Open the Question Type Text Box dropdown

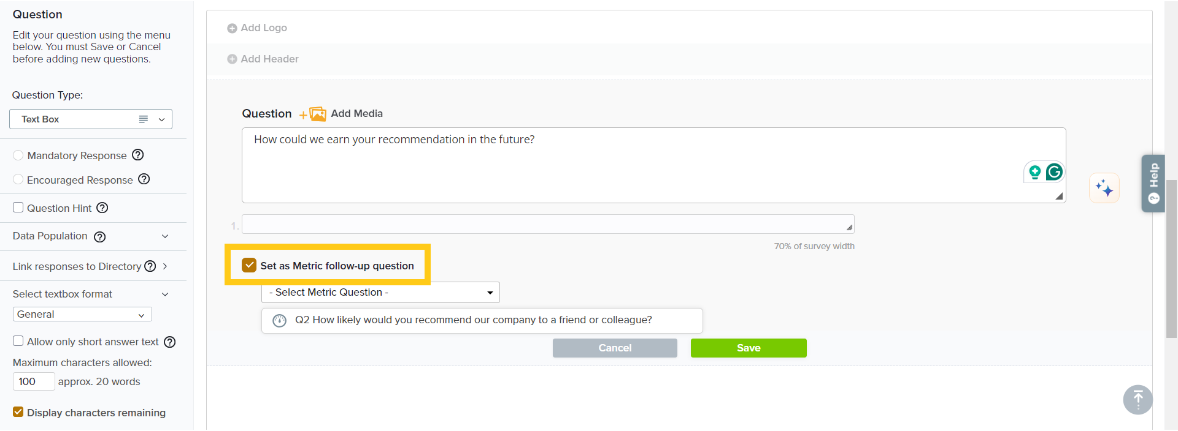(x=91, y=119)
